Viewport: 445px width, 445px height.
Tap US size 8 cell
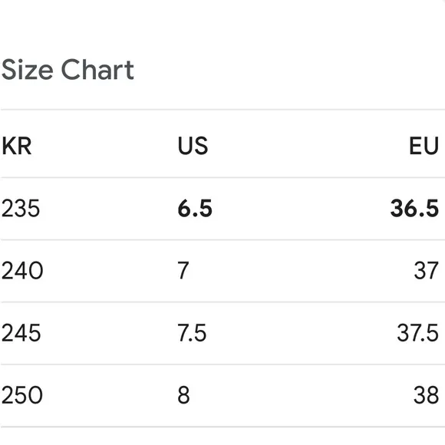pyautogui.click(x=183, y=395)
